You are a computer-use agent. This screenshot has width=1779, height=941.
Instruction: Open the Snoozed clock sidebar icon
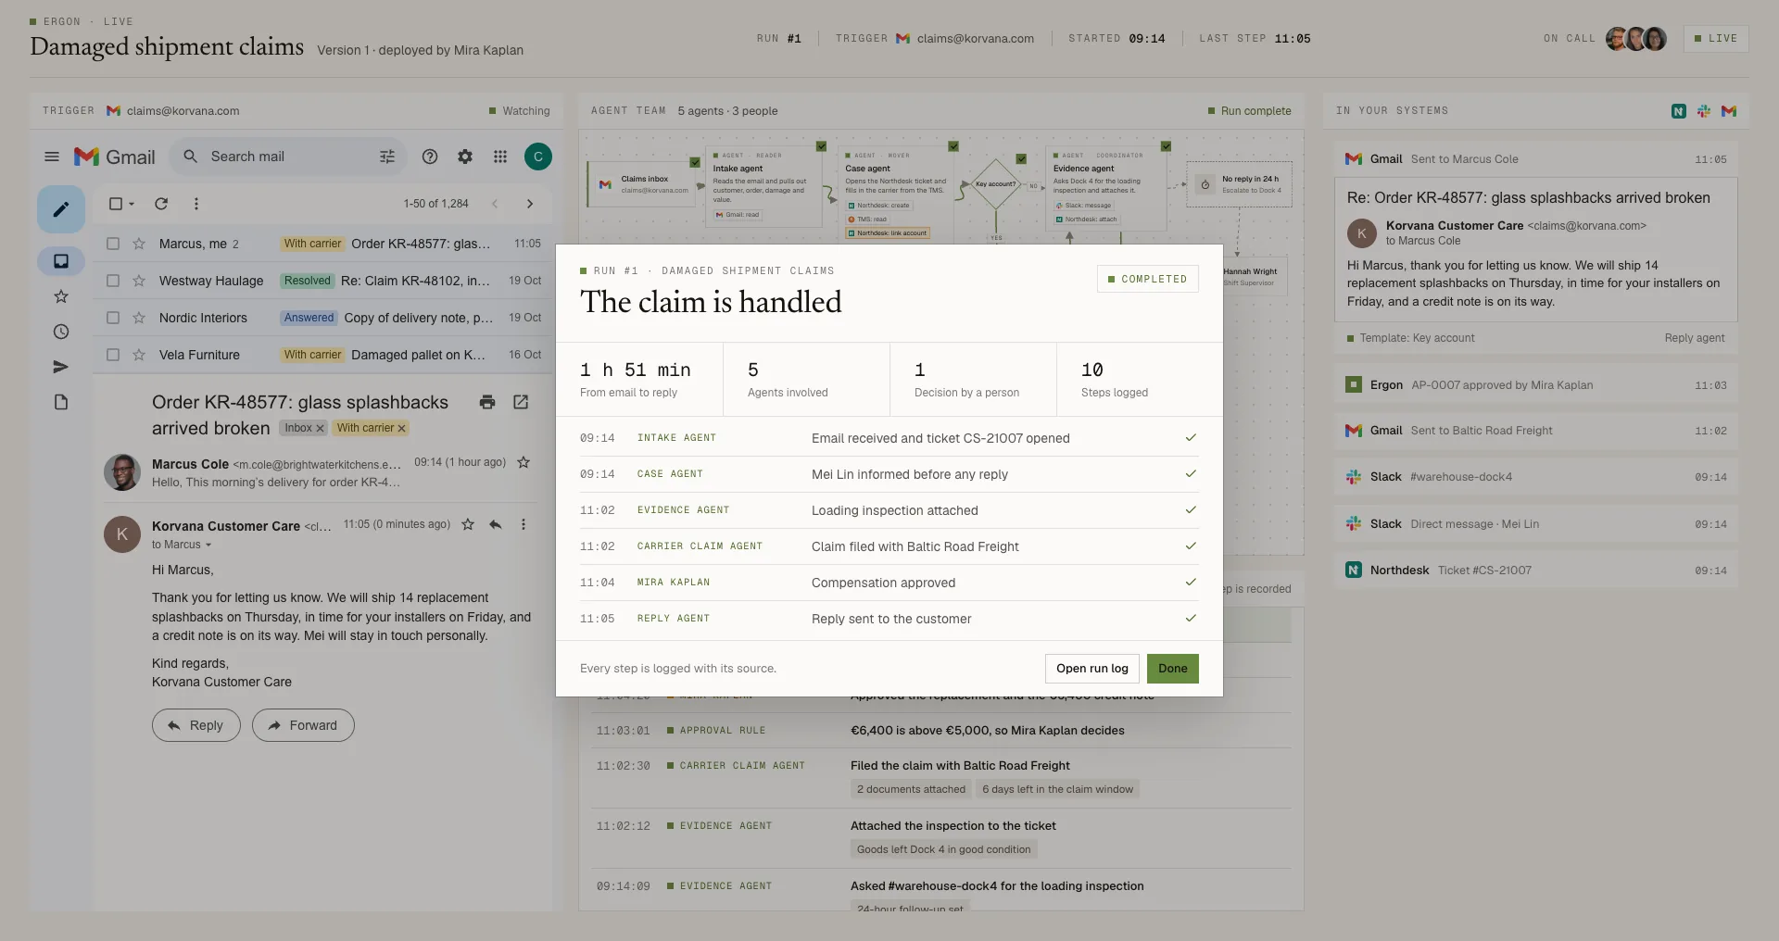[x=61, y=332]
